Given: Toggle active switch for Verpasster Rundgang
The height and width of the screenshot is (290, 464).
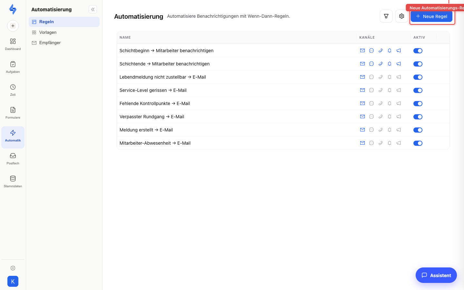Looking at the screenshot, I should pyautogui.click(x=418, y=117).
